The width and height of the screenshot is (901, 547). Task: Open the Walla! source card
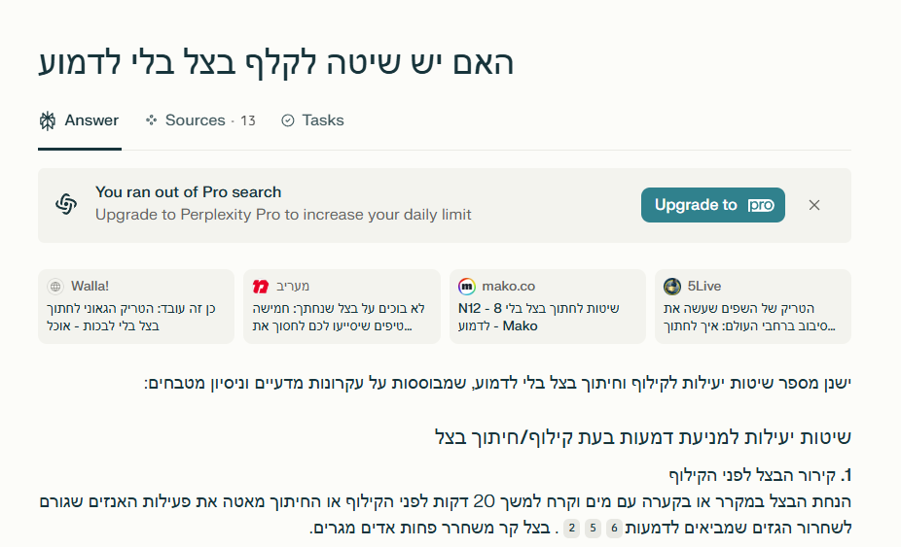click(136, 306)
